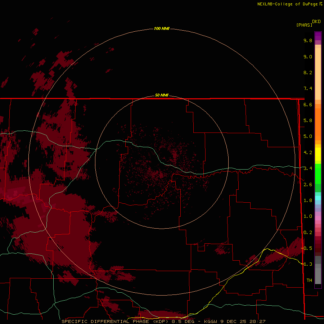Pick the gray swatch at the color bar bottom
Screen dimensions: 324x324
tap(318, 276)
